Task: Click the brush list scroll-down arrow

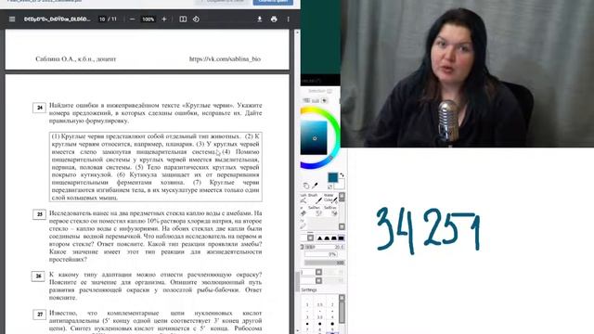Action: [x=342, y=226]
